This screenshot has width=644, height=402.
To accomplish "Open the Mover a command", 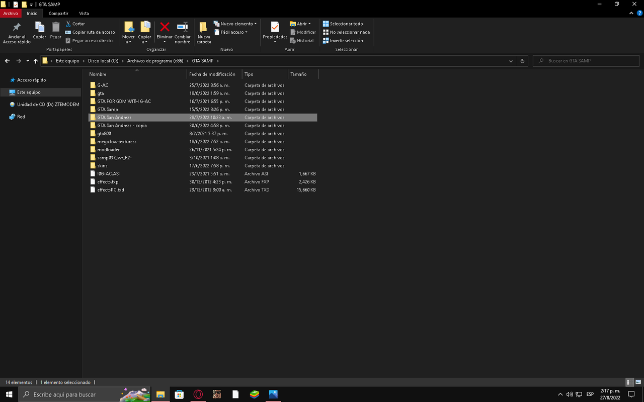I will tap(128, 33).
